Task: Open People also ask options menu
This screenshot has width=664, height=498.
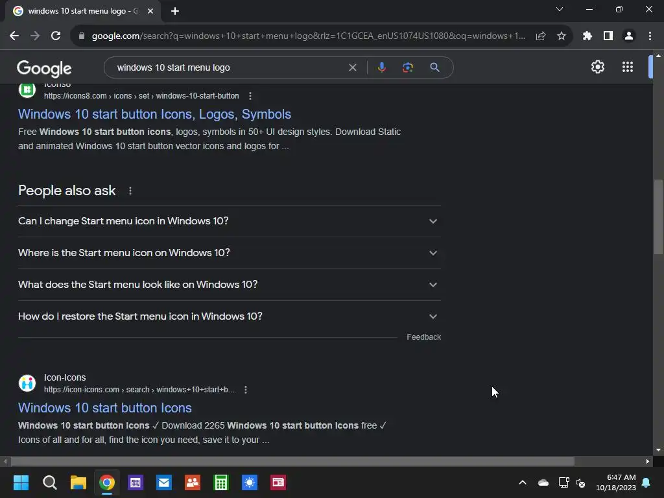Action: pos(130,191)
